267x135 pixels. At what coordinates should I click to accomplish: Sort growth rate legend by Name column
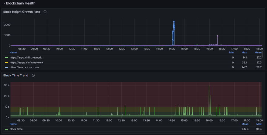tap(13, 52)
